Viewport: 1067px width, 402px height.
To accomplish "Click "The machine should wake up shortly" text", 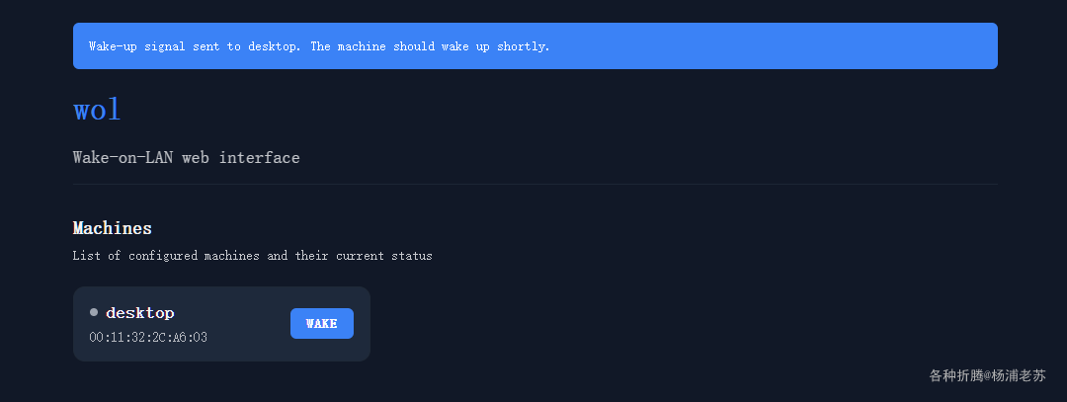I will [x=430, y=46].
